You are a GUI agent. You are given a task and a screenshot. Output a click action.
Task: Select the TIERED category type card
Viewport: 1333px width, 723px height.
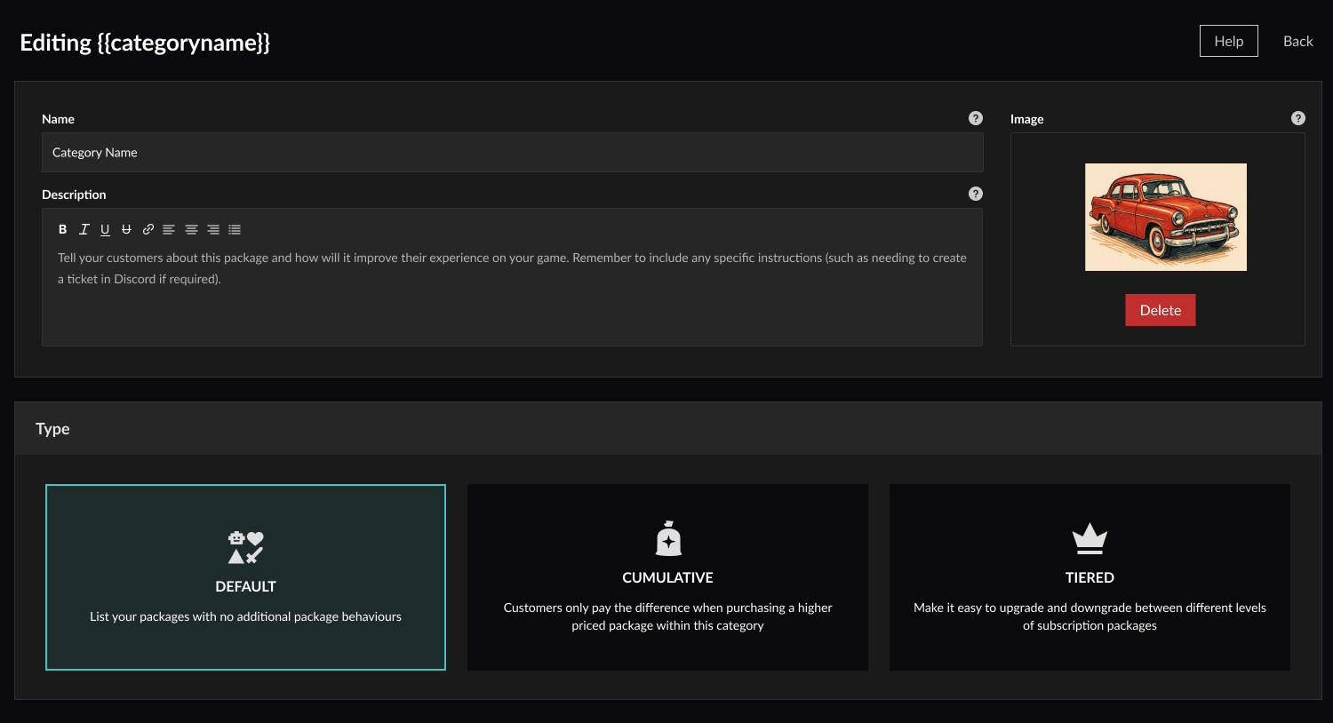click(1090, 577)
